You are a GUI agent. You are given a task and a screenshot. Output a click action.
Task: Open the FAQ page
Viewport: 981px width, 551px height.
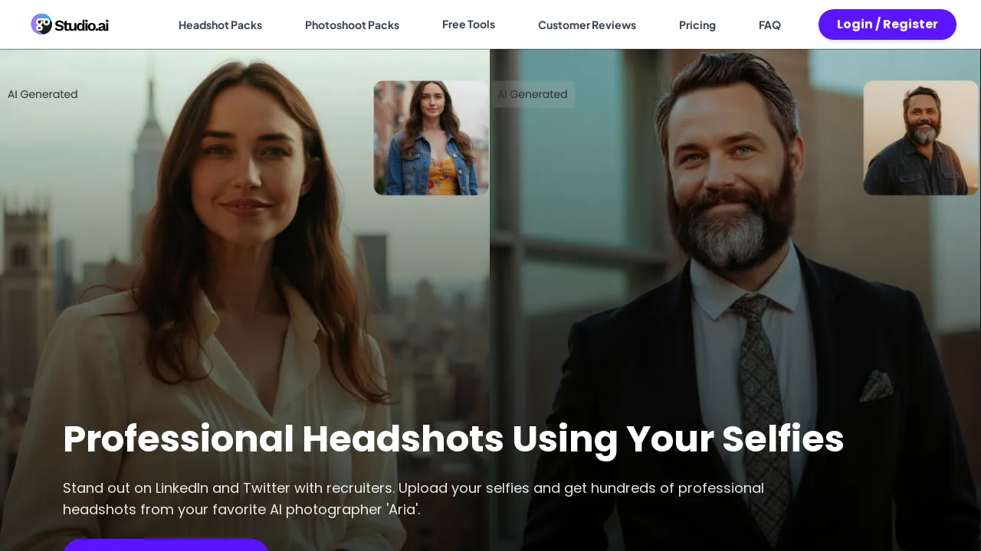click(769, 25)
